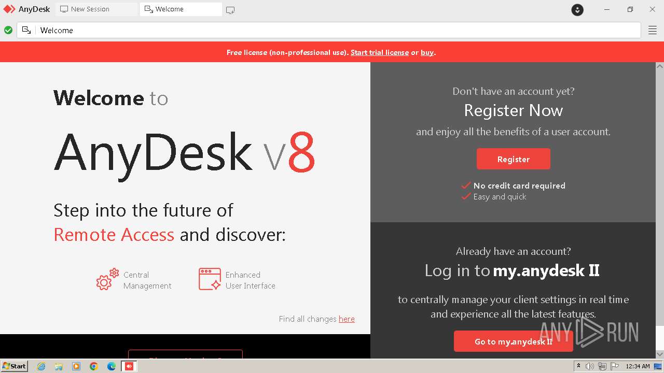Image resolution: width=664 pixels, height=373 pixels.
Task: Launch Google Chrome from taskbar
Action: click(94, 366)
